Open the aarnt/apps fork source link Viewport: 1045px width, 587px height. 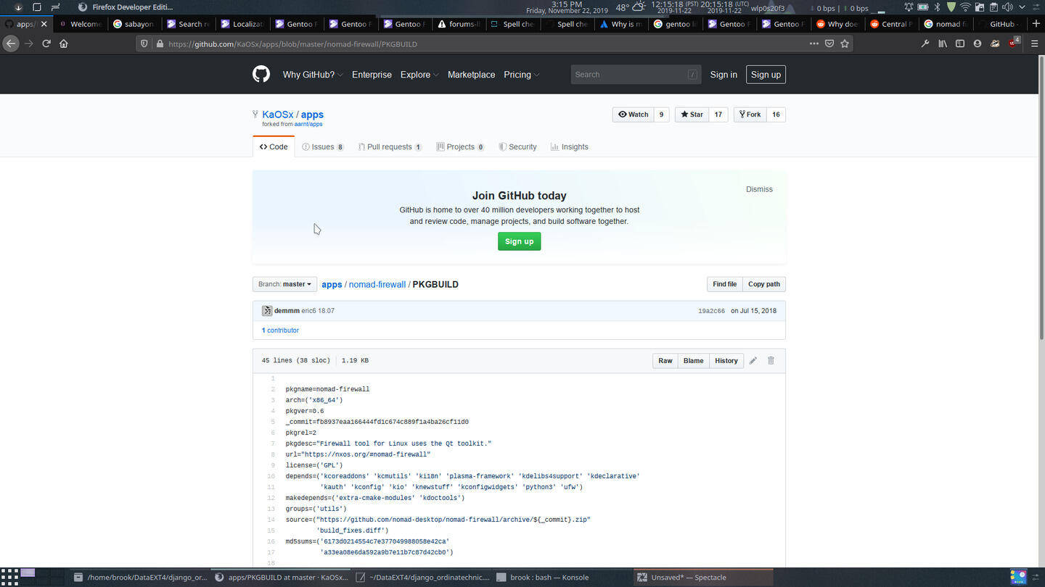[308, 124]
